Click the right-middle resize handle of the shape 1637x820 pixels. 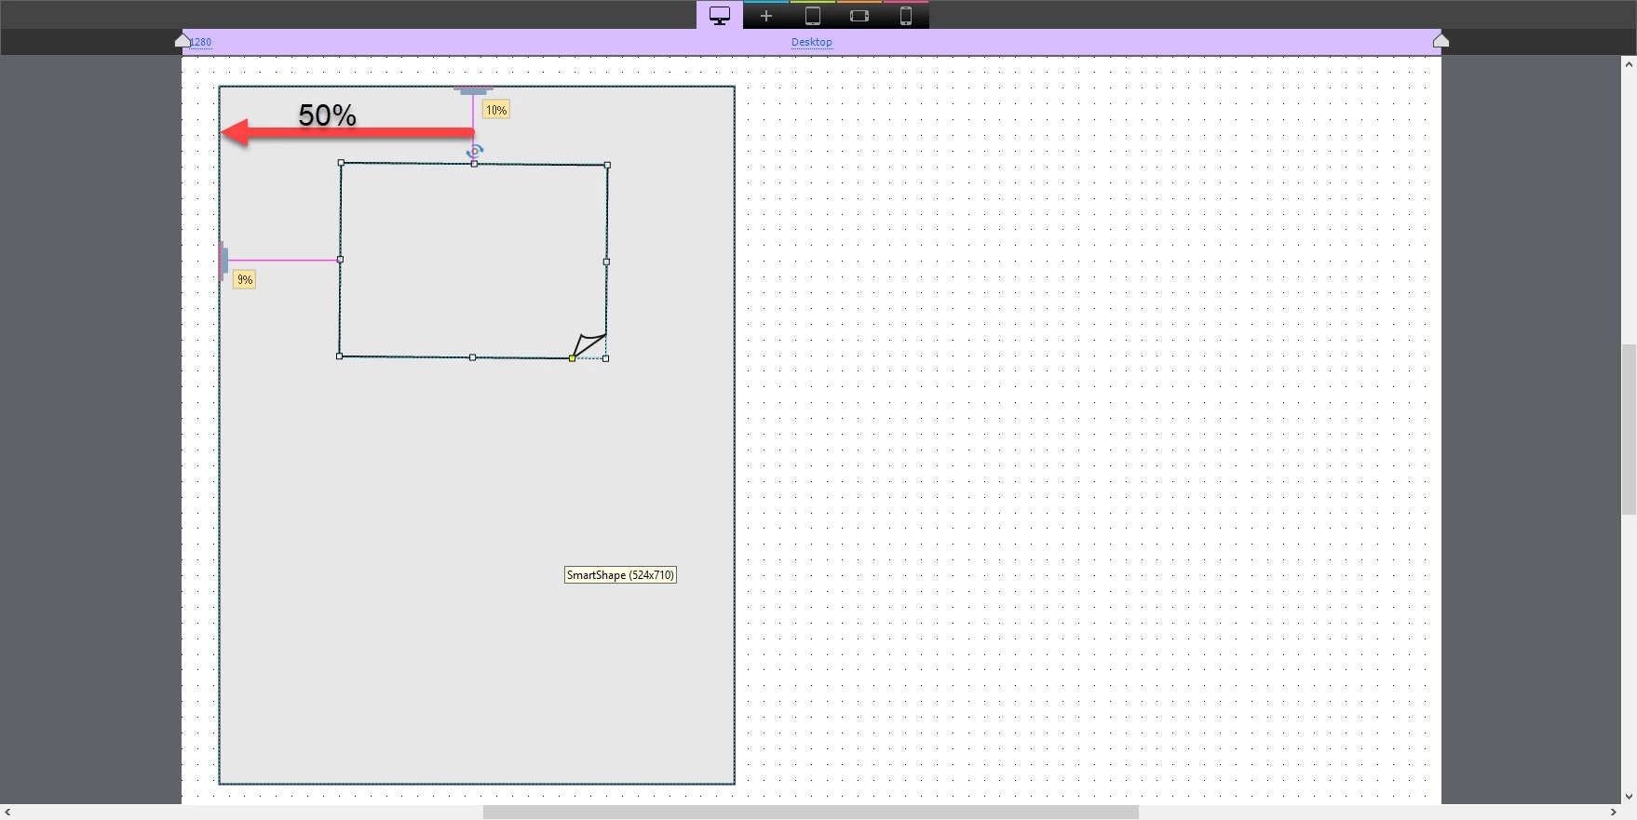click(x=606, y=262)
